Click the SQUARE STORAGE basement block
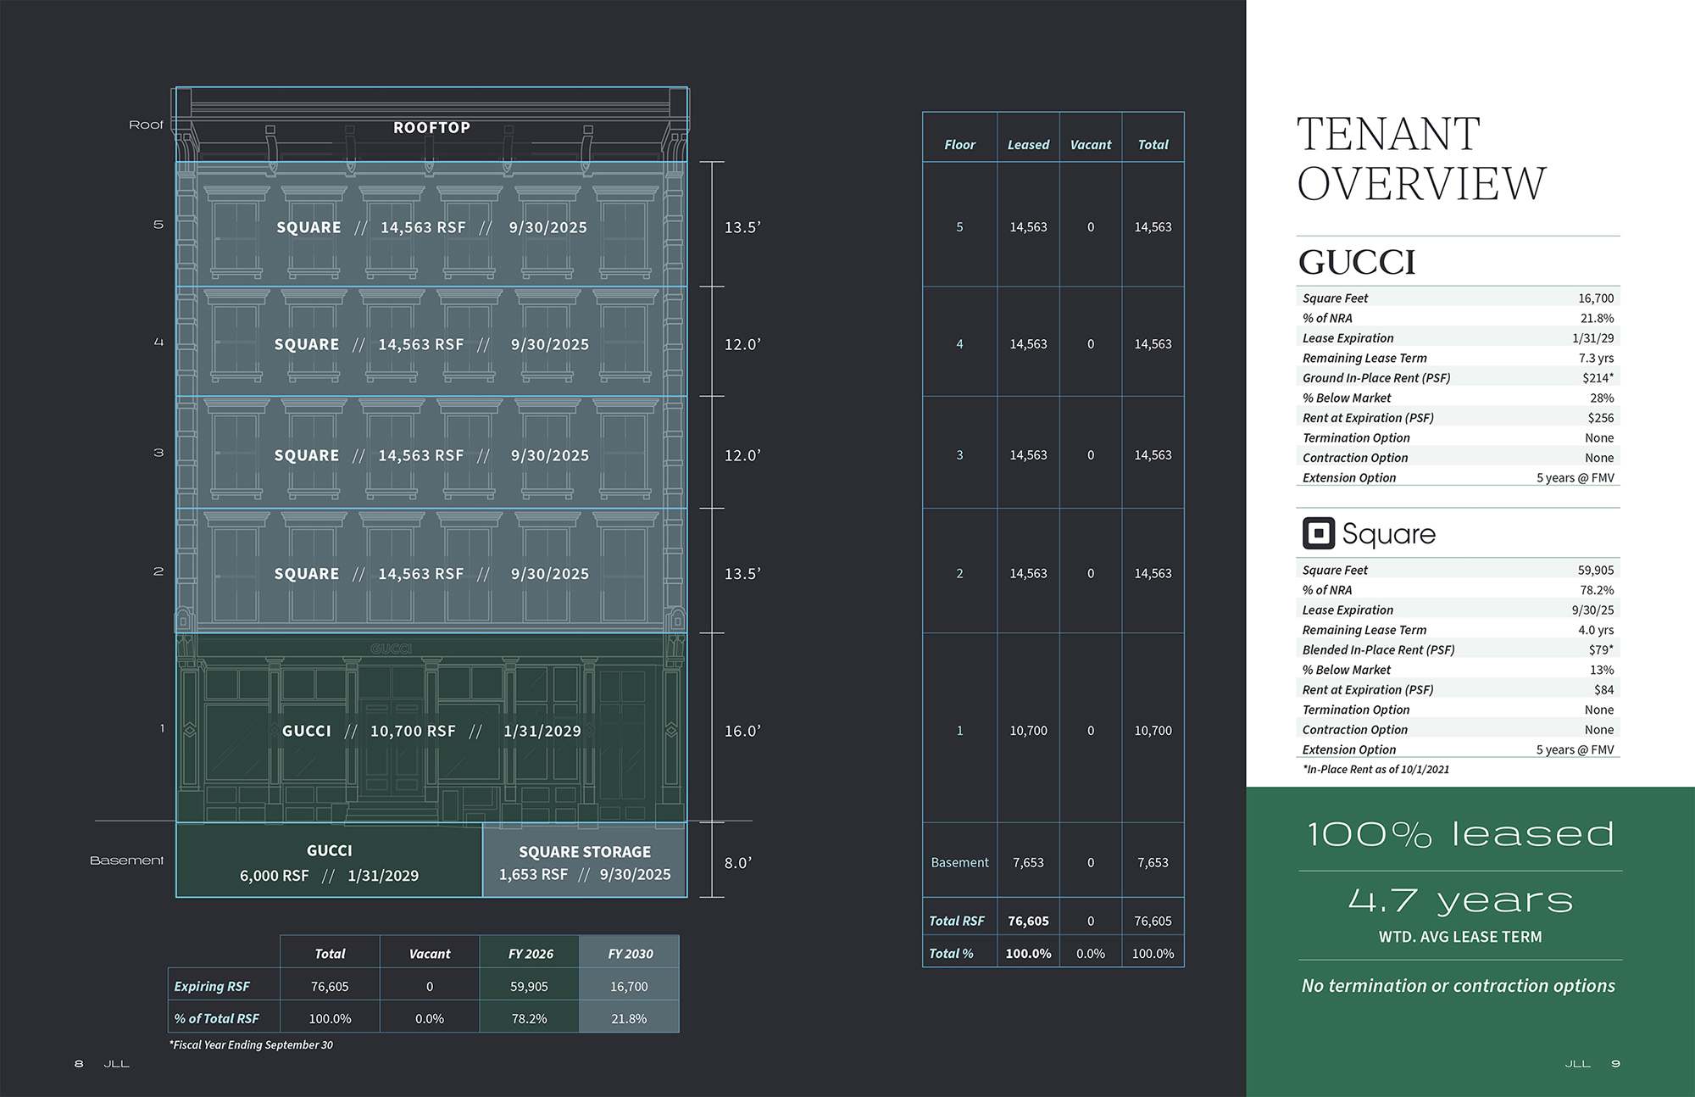Screen dimensions: 1695x1097 (x=585, y=862)
